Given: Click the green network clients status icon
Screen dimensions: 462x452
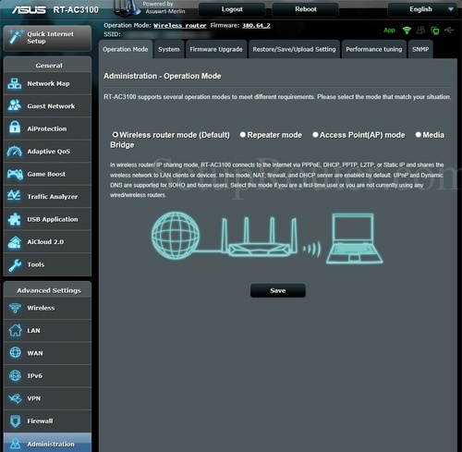Looking at the screenshot, I should pyautogui.click(x=435, y=31).
